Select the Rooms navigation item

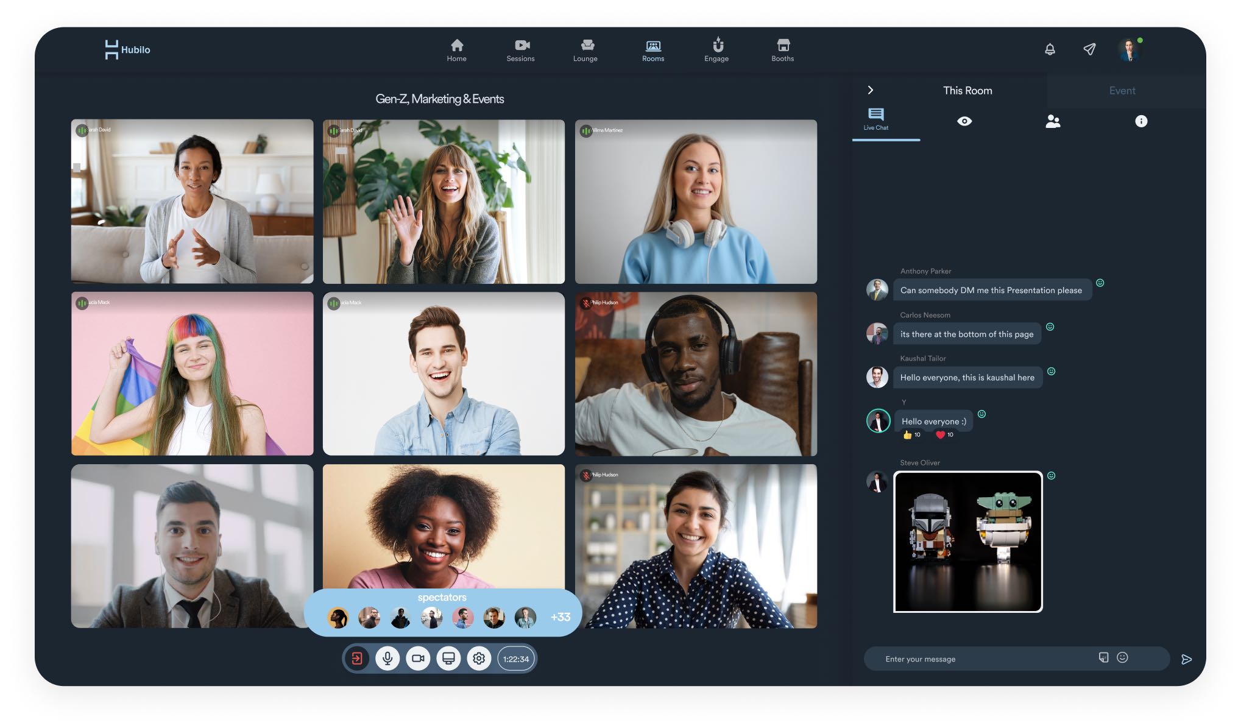click(652, 50)
